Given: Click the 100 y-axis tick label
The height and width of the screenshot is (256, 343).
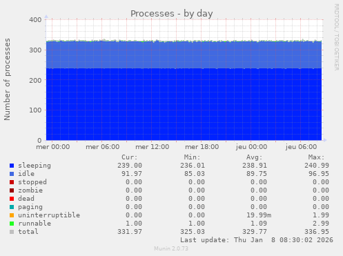Looking at the screenshot, I should tap(35, 110).
